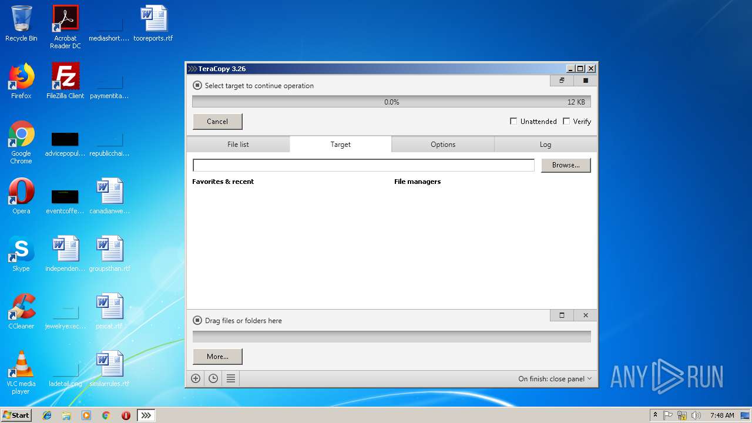Image resolution: width=752 pixels, height=423 pixels.
Task: Click the add new panel plus icon
Action: (196, 379)
